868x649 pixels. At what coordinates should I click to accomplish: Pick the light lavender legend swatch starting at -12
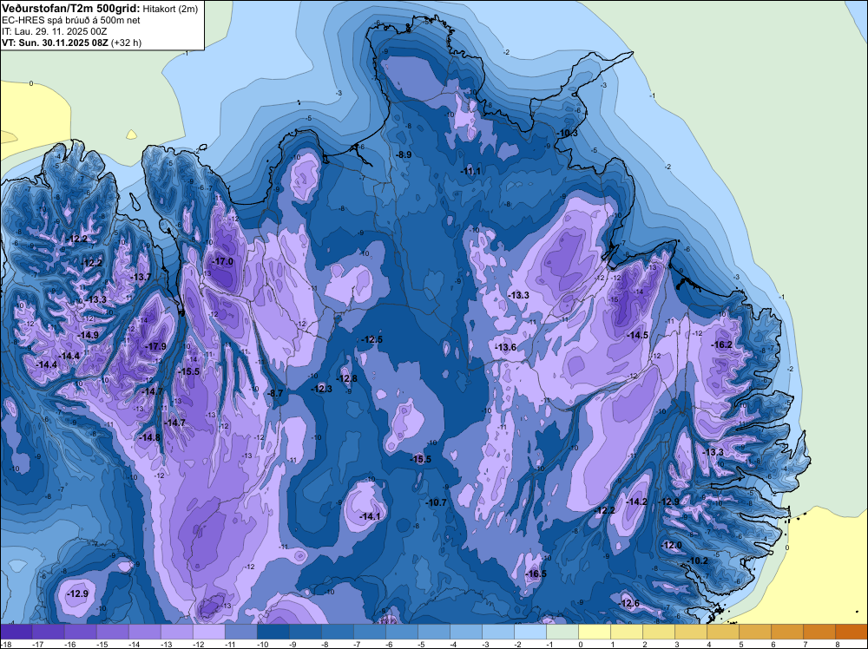pos(208,632)
